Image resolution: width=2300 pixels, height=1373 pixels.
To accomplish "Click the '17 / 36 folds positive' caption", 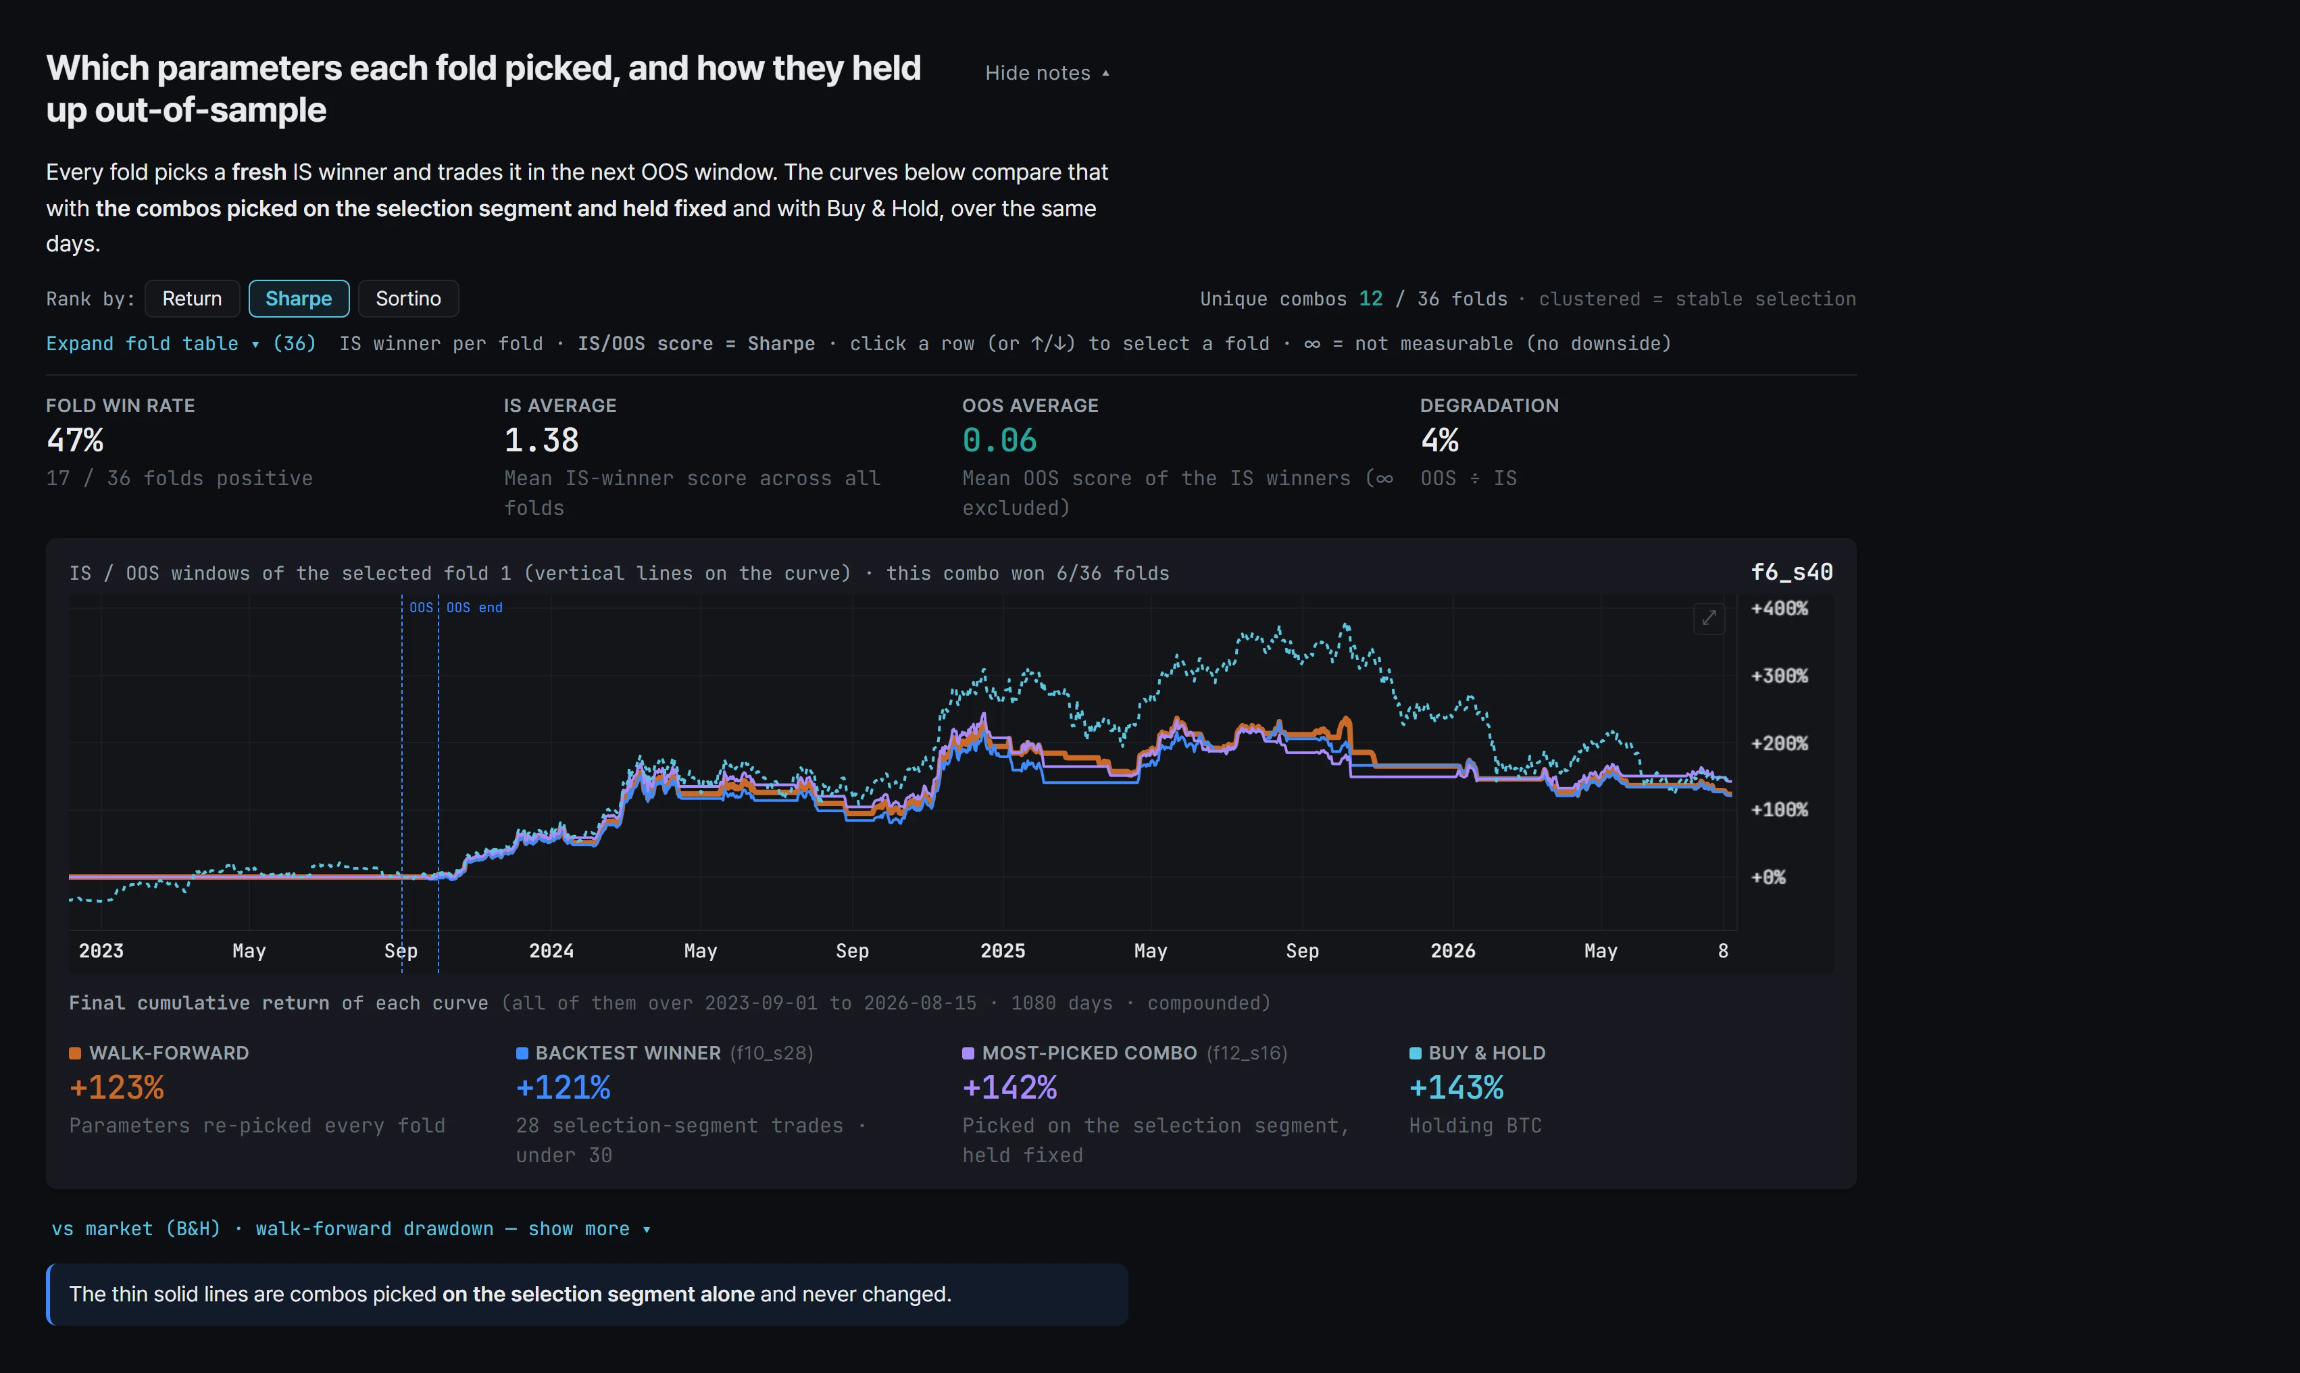I will pos(180,478).
